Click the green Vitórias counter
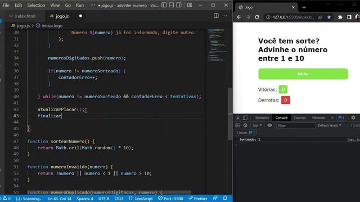The width and height of the screenshot is (360, 202). (283, 89)
